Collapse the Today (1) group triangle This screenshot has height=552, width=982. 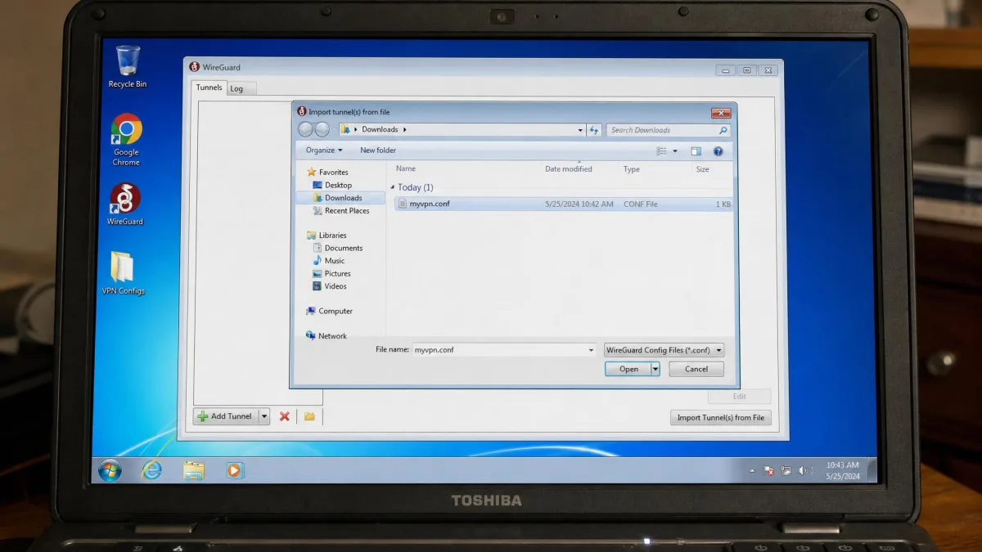pos(392,188)
